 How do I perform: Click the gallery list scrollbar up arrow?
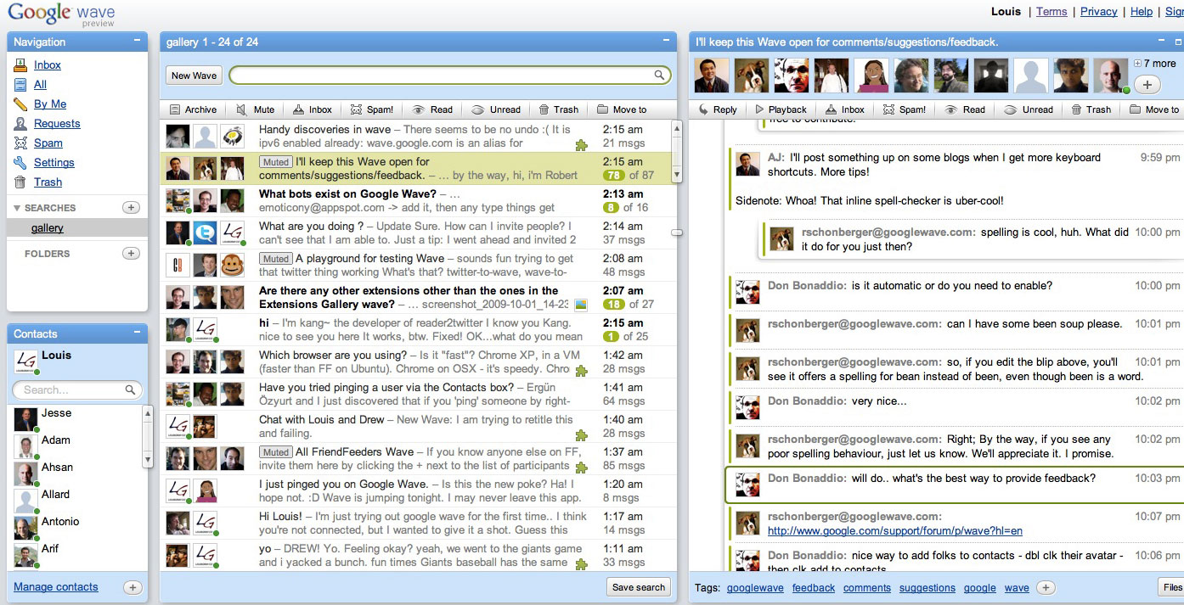[676, 129]
